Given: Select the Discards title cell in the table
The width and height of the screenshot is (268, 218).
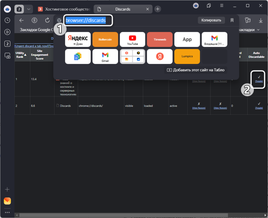Looking at the screenshot, I should (x=65, y=106).
